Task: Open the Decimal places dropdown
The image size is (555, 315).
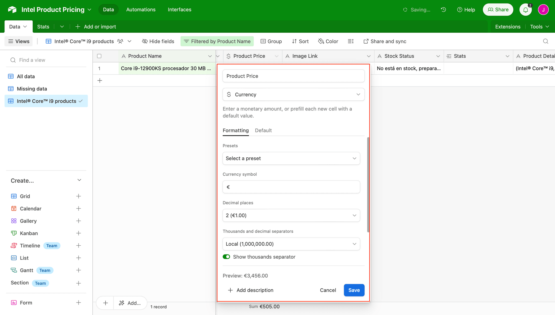Action: [291, 215]
